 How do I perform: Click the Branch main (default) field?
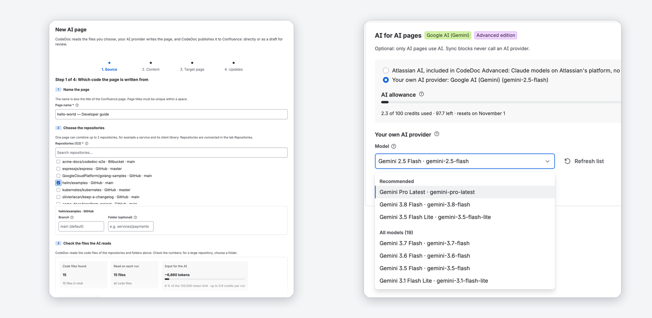coord(81,226)
